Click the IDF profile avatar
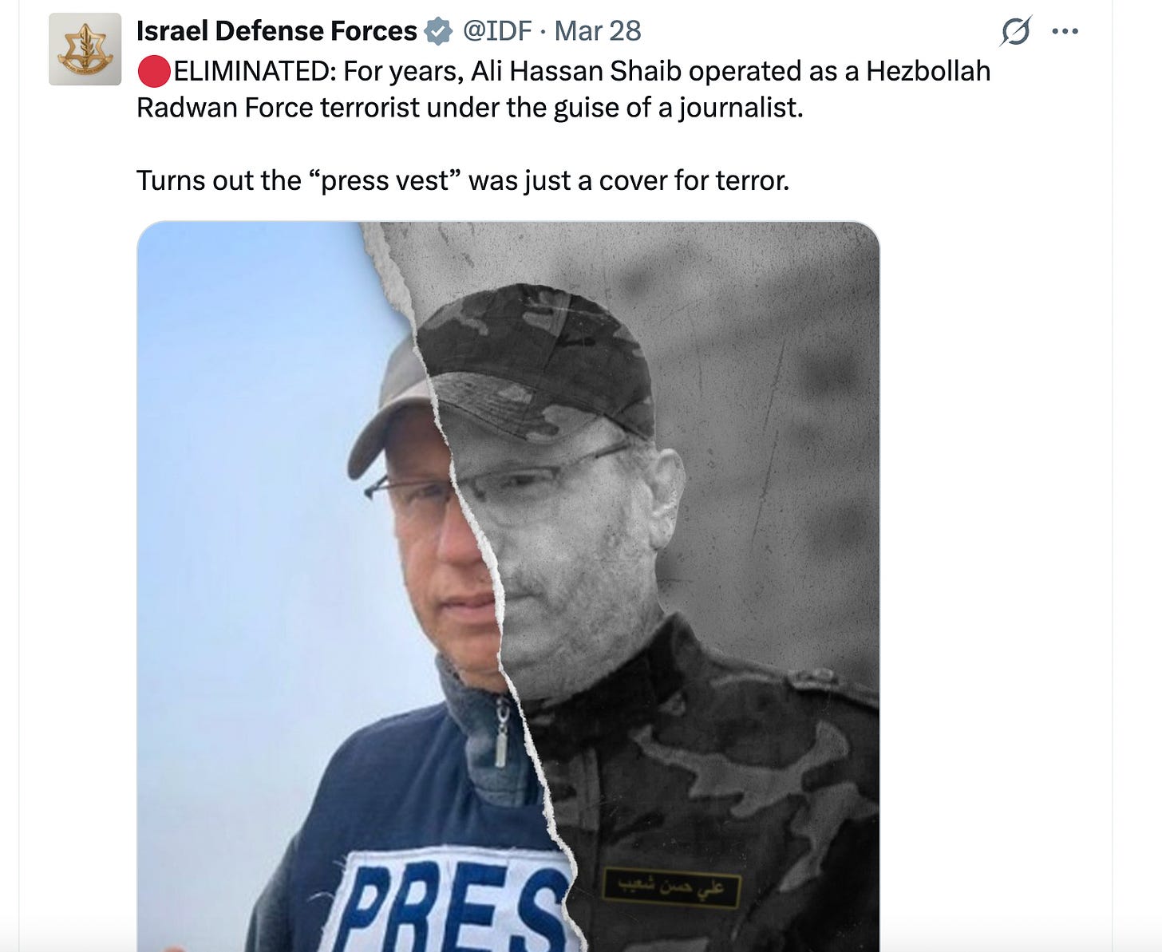Image resolution: width=1162 pixels, height=952 pixels. (x=85, y=49)
